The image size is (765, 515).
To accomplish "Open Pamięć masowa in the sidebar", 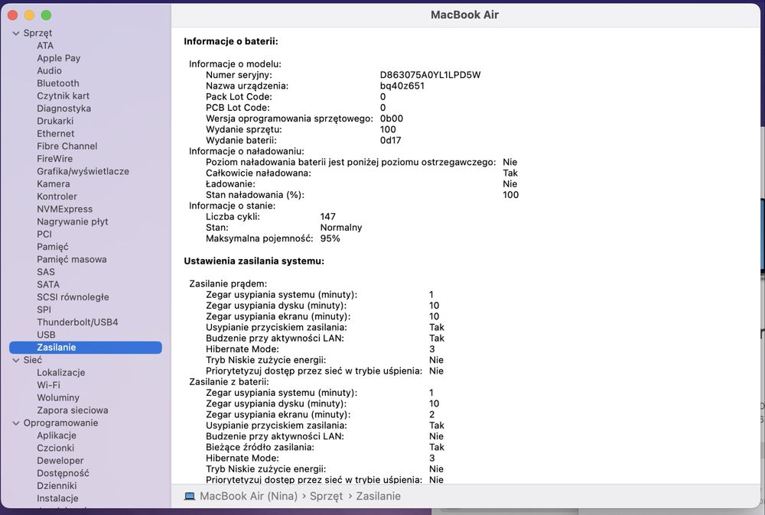I will [72, 259].
